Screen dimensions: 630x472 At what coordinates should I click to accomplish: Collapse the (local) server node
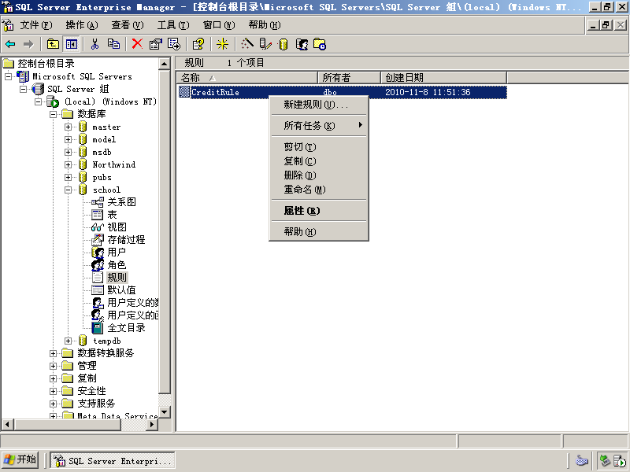38,101
